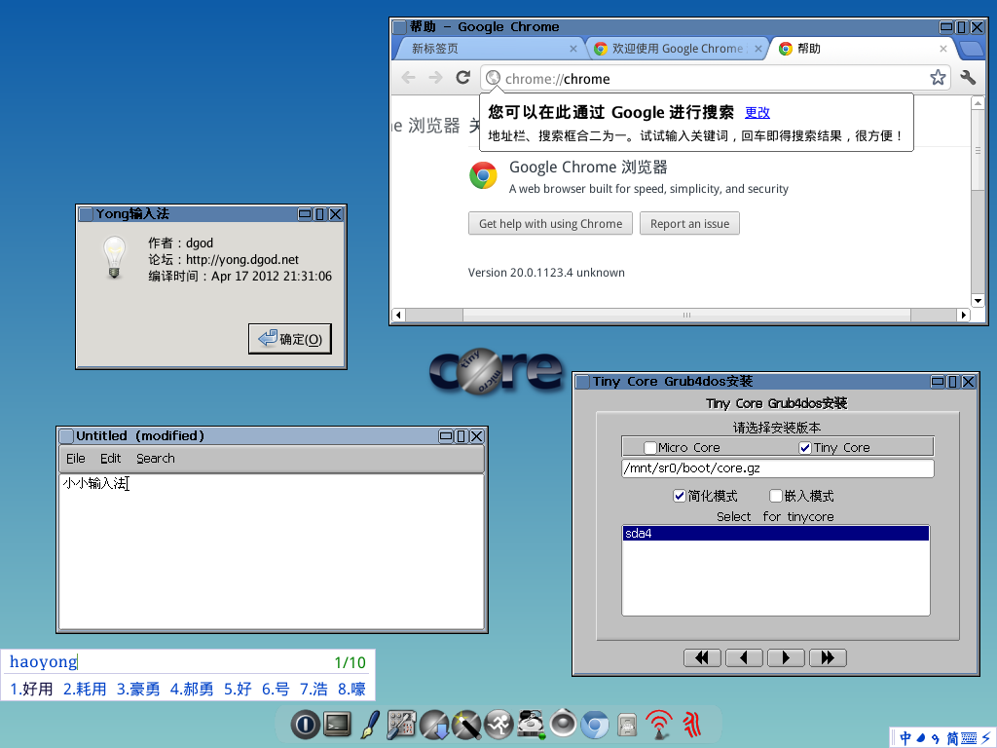Screen dimensions: 997x748
Task: Click Get help with using Chrome
Action: click(x=551, y=223)
